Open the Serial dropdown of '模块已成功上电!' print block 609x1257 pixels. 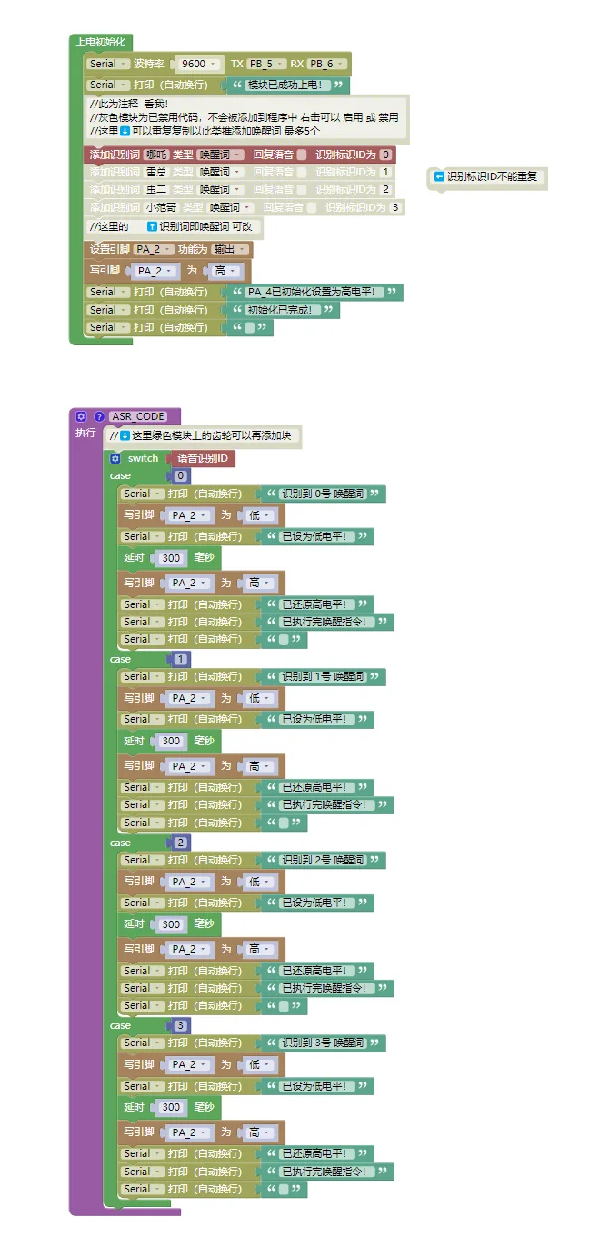[106, 85]
